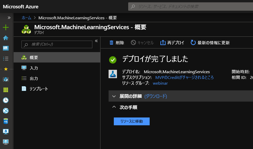Click the ホーム breadcrumb link
The image size is (253, 149).
[26, 18]
